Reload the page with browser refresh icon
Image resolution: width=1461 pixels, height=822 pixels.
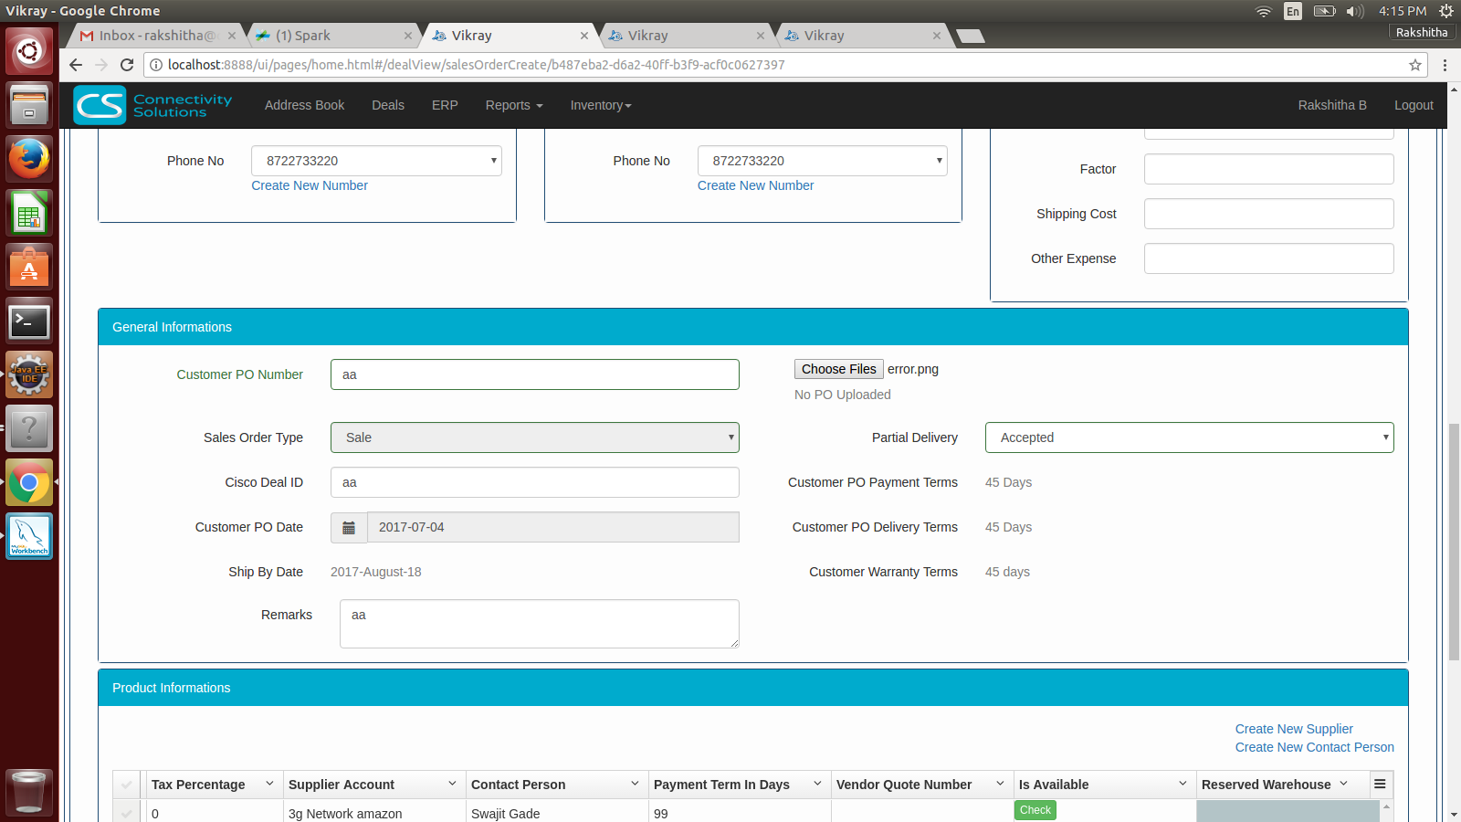(127, 65)
